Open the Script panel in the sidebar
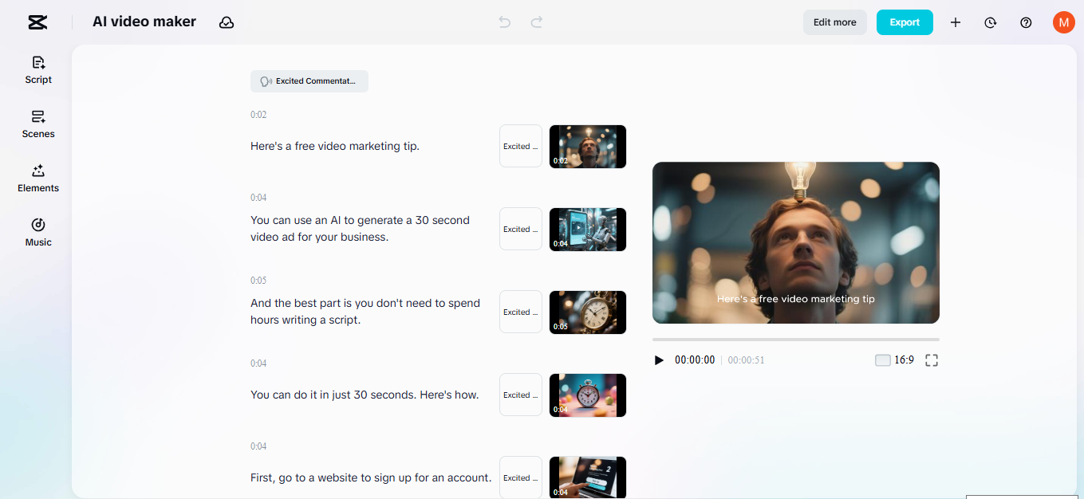The height and width of the screenshot is (499, 1084). pos(37,69)
